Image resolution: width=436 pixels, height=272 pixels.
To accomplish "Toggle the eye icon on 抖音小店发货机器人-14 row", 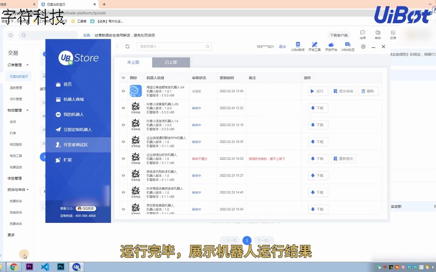I will (123, 125).
